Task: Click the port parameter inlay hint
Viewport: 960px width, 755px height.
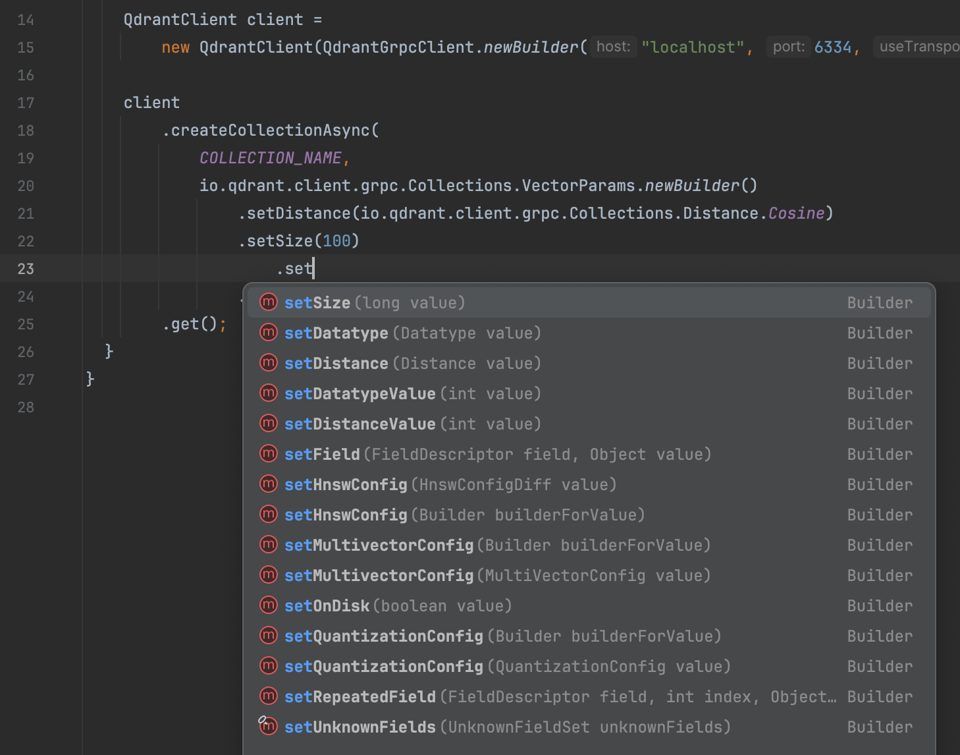Action: tap(788, 47)
